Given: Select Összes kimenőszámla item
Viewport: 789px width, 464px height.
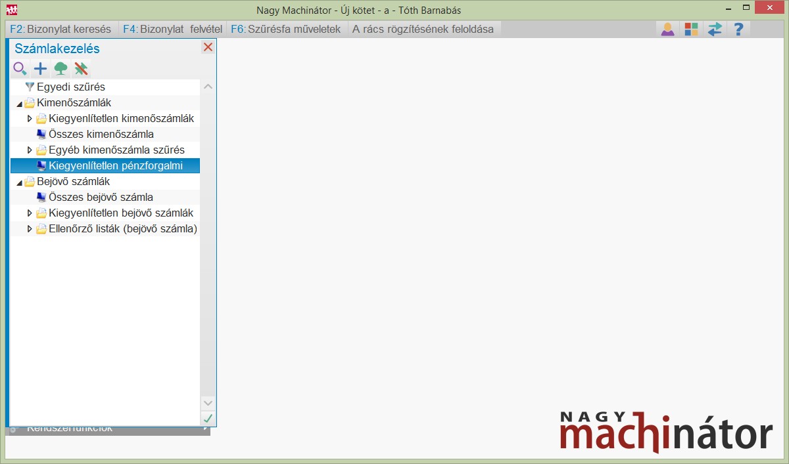Looking at the screenshot, I should (x=101, y=134).
